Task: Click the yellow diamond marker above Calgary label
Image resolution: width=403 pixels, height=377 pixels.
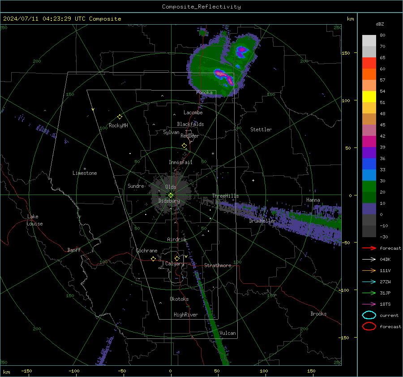Action: (177, 258)
